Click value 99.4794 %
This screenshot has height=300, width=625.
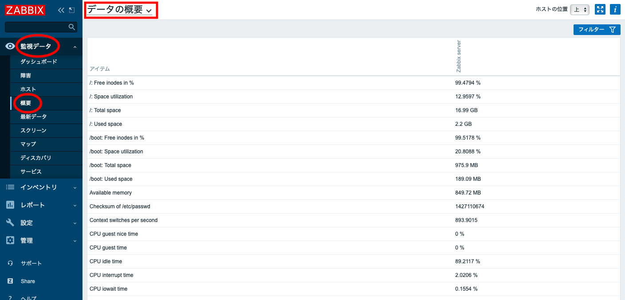(468, 83)
